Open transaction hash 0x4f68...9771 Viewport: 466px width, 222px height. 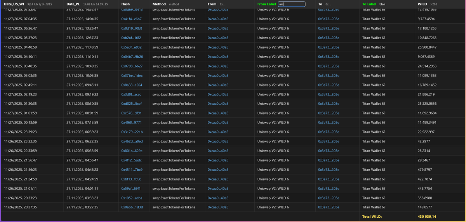tap(132, 122)
